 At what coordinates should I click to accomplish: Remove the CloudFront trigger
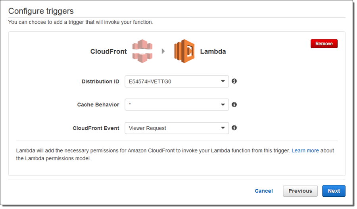pos(324,44)
